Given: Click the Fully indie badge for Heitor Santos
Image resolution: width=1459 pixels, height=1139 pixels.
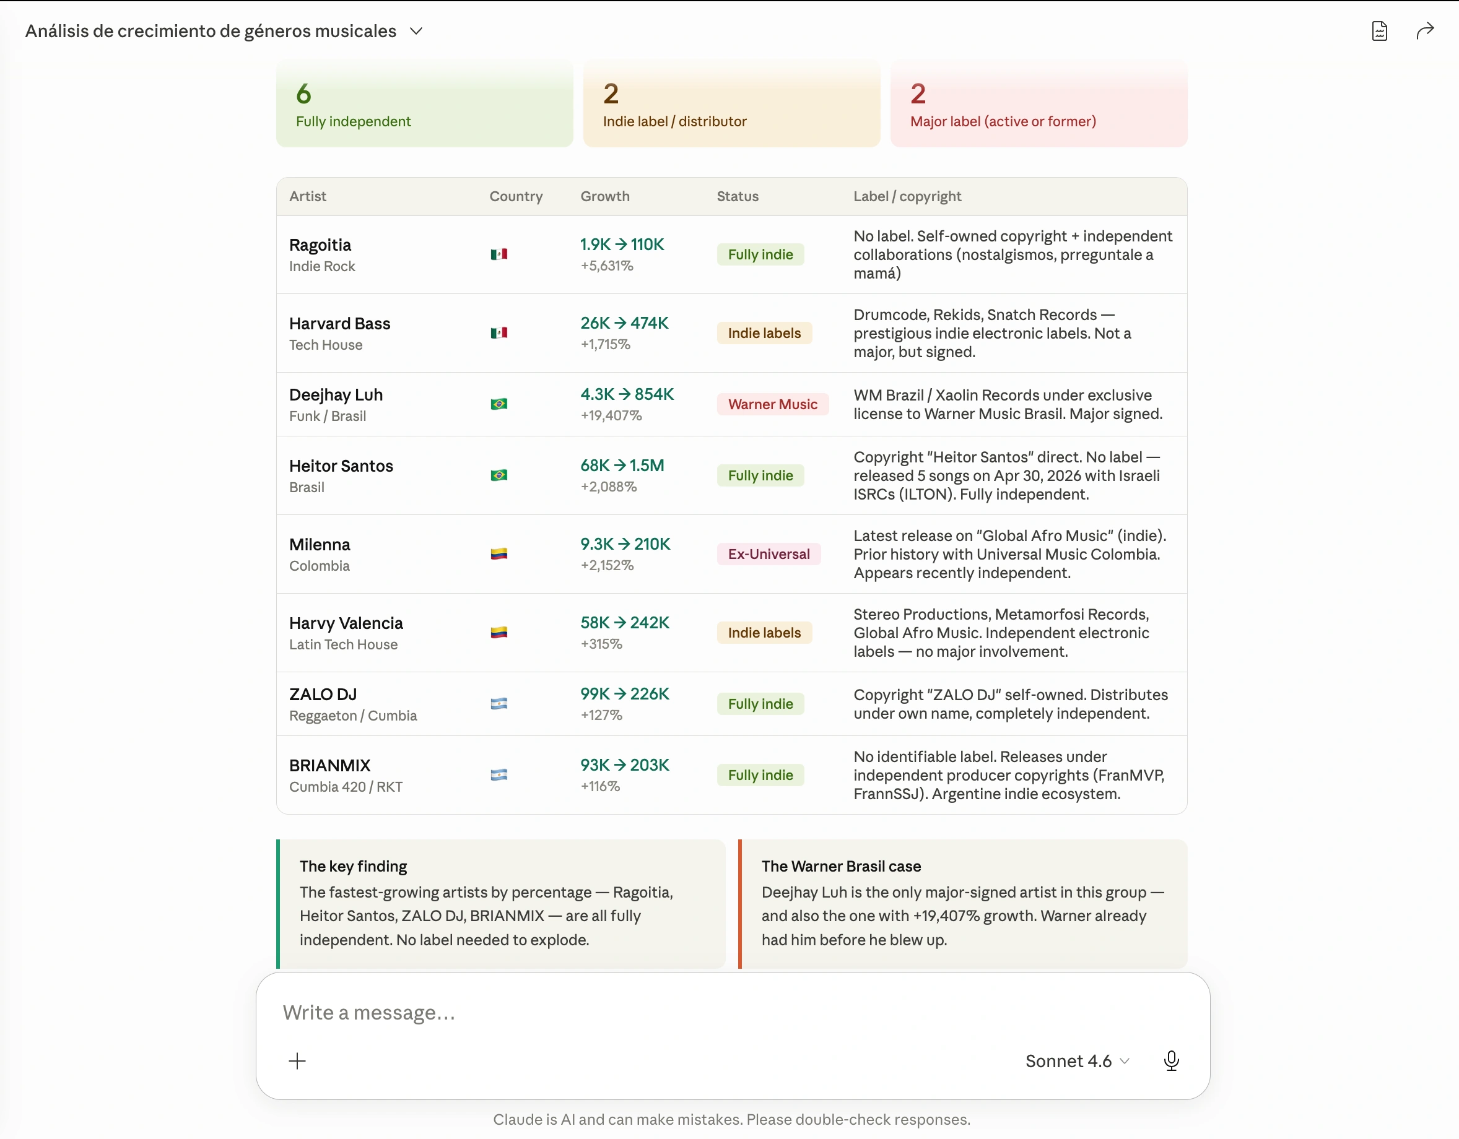Looking at the screenshot, I should click(760, 475).
